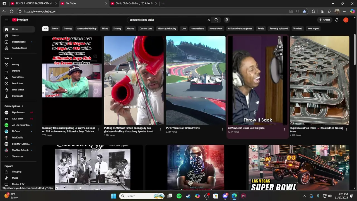The image size is (357, 201).
Task: Click the magnifier search button
Action: [x=216, y=20]
